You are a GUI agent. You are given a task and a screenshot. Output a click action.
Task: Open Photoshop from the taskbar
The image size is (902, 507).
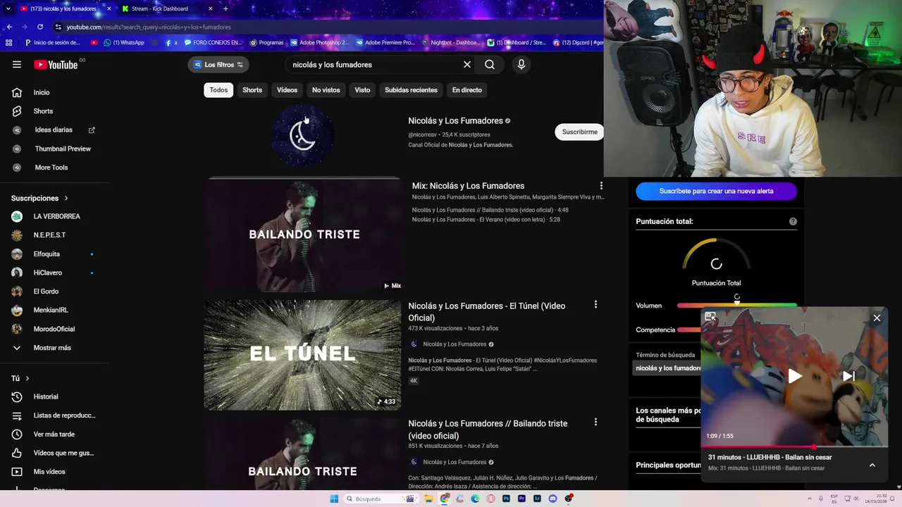point(506,499)
